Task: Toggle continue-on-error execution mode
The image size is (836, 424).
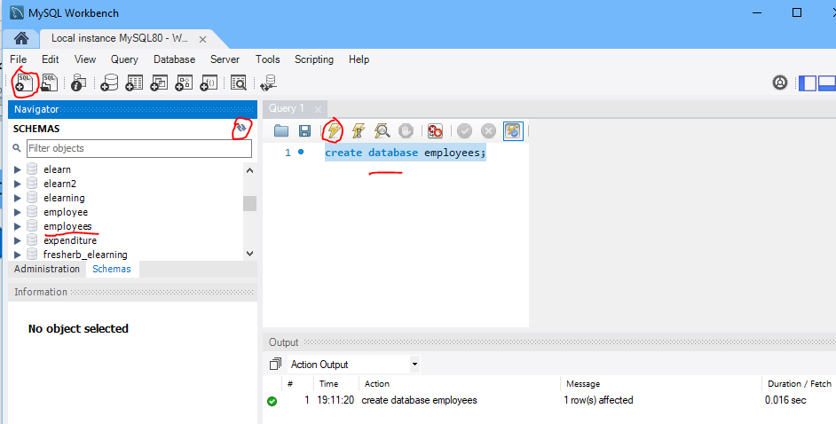Action: click(x=435, y=130)
